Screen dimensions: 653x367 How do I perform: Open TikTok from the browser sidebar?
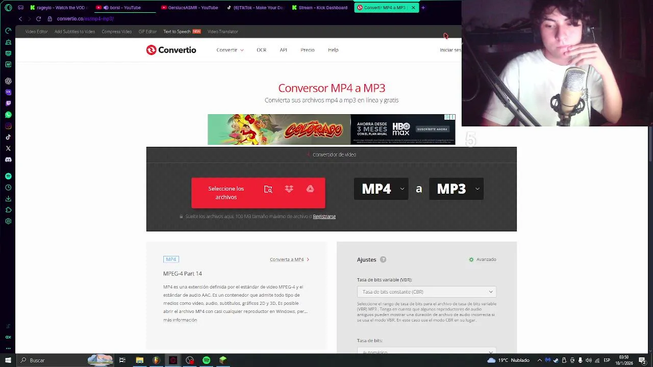pyautogui.click(x=8, y=137)
